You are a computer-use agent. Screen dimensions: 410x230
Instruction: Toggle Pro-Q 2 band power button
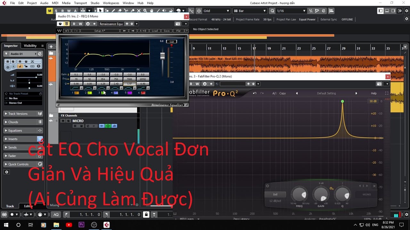267,186
